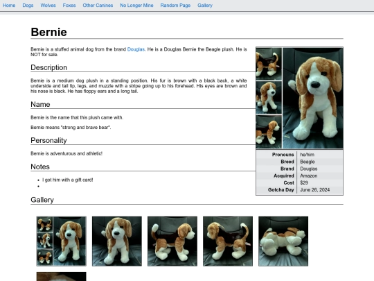Screen dimensions: 374x281
Task: Click the Acquired value 'Amazon'
Action: [x=309, y=176]
